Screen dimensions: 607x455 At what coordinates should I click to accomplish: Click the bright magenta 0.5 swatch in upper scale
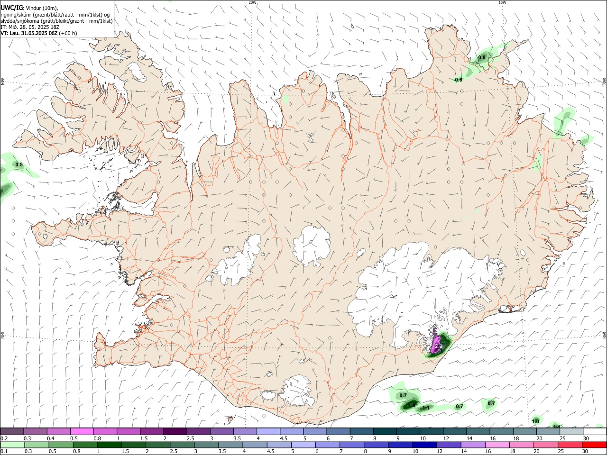(x=82, y=431)
